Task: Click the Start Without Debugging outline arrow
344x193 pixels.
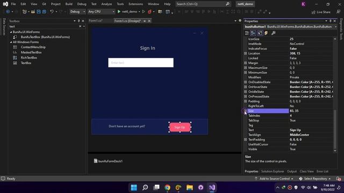Action: point(144,12)
